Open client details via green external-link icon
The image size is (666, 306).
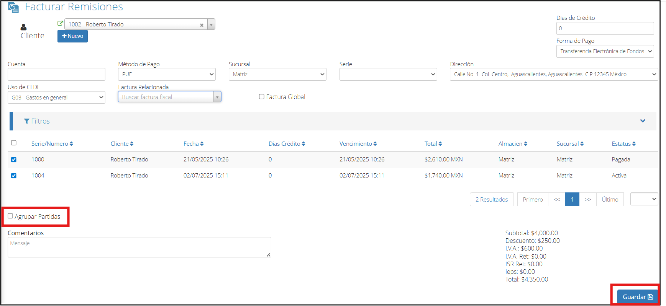(60, 23)
